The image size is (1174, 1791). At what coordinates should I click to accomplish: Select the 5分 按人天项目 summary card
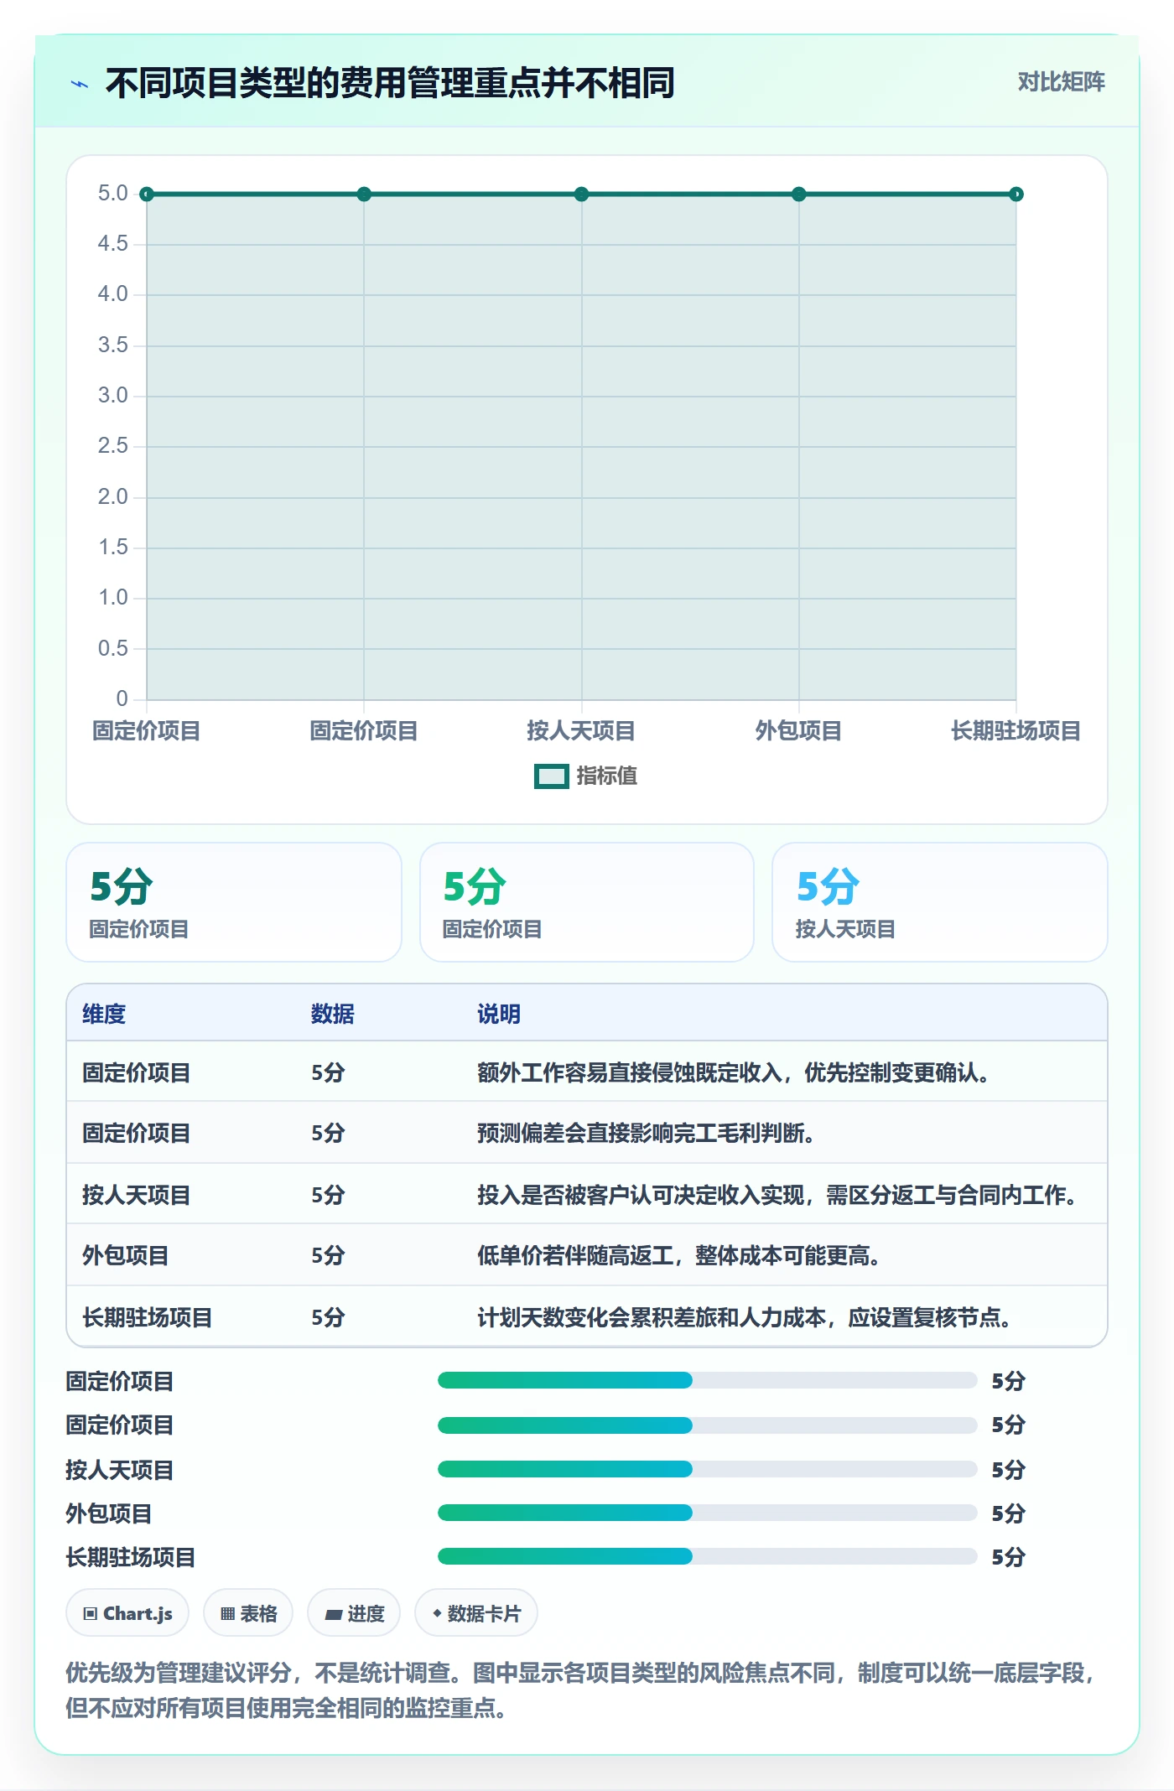coord(939,902)
